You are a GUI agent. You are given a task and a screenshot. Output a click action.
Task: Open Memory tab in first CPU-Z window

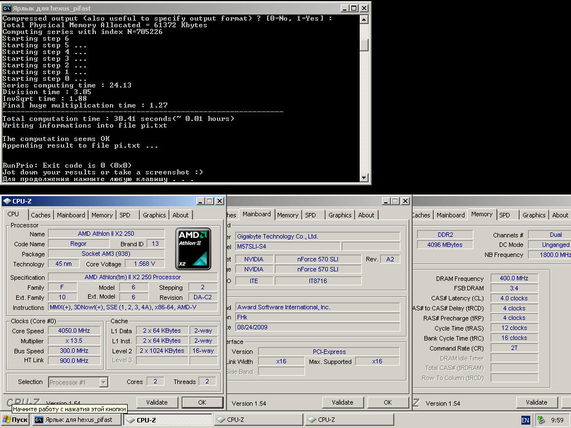tap(102, 215)
